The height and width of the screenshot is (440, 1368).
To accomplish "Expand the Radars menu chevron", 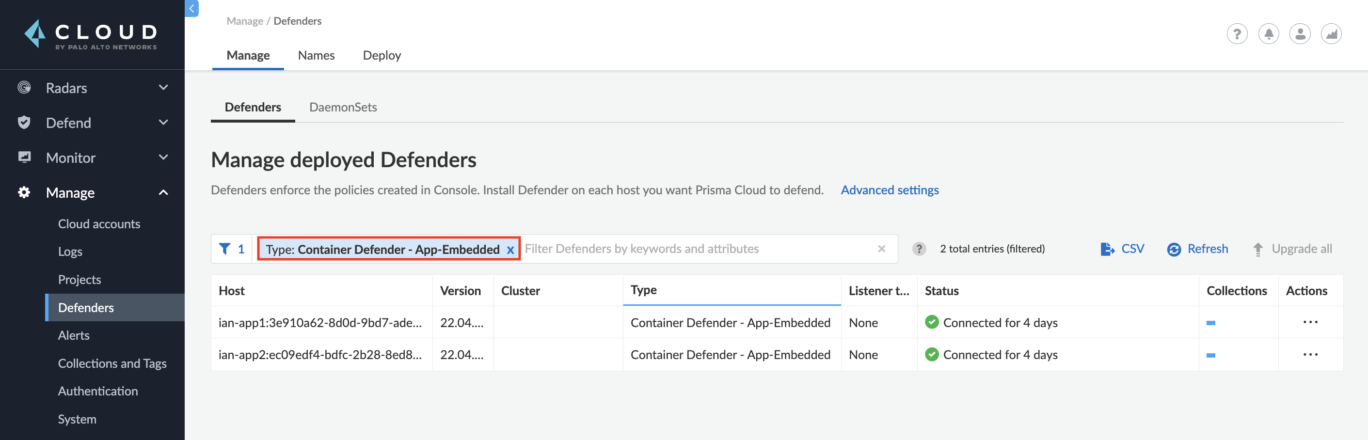I will [163, 88].
